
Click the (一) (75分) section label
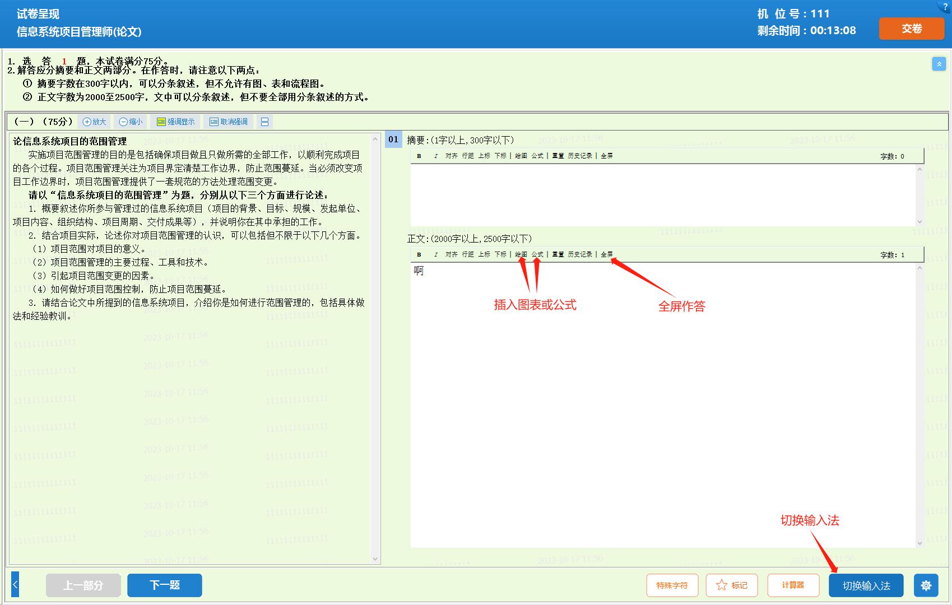coord(43,122)
